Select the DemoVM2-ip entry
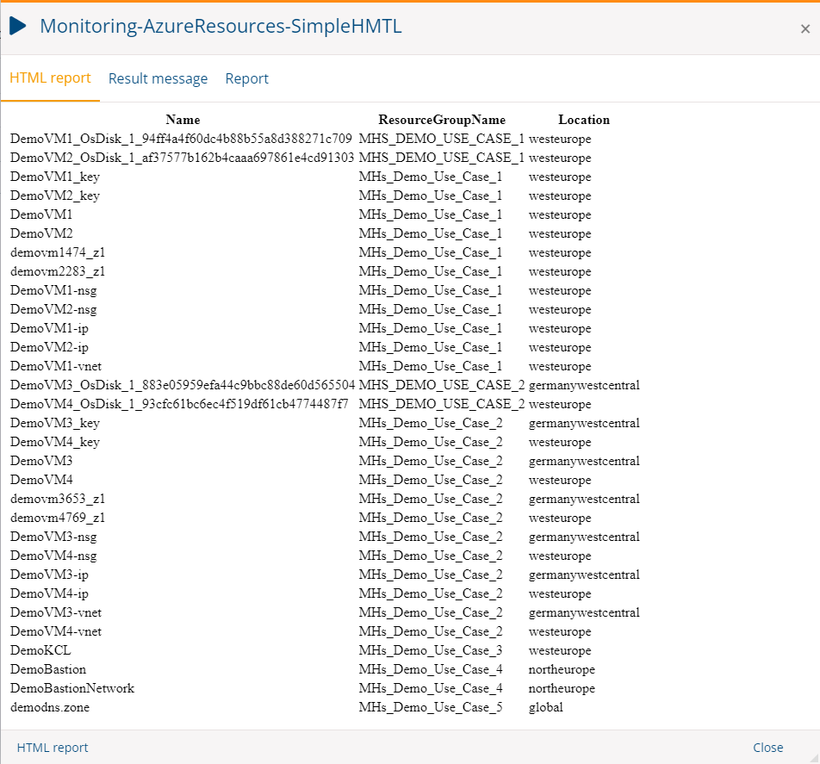This screenshot has width=820, height=764. point(49,347)
